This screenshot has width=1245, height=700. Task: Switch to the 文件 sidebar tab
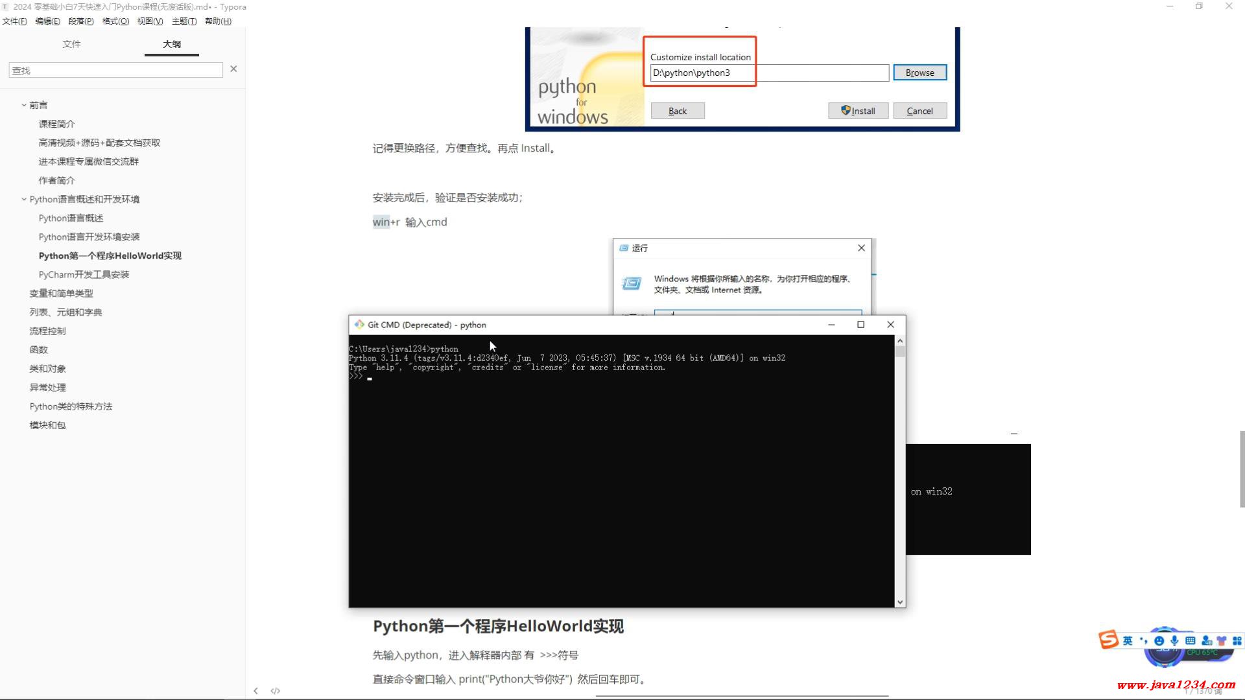coord(71,44)
